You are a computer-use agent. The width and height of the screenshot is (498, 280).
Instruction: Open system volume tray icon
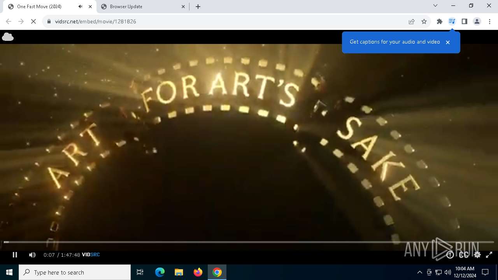tap(448, 272)
